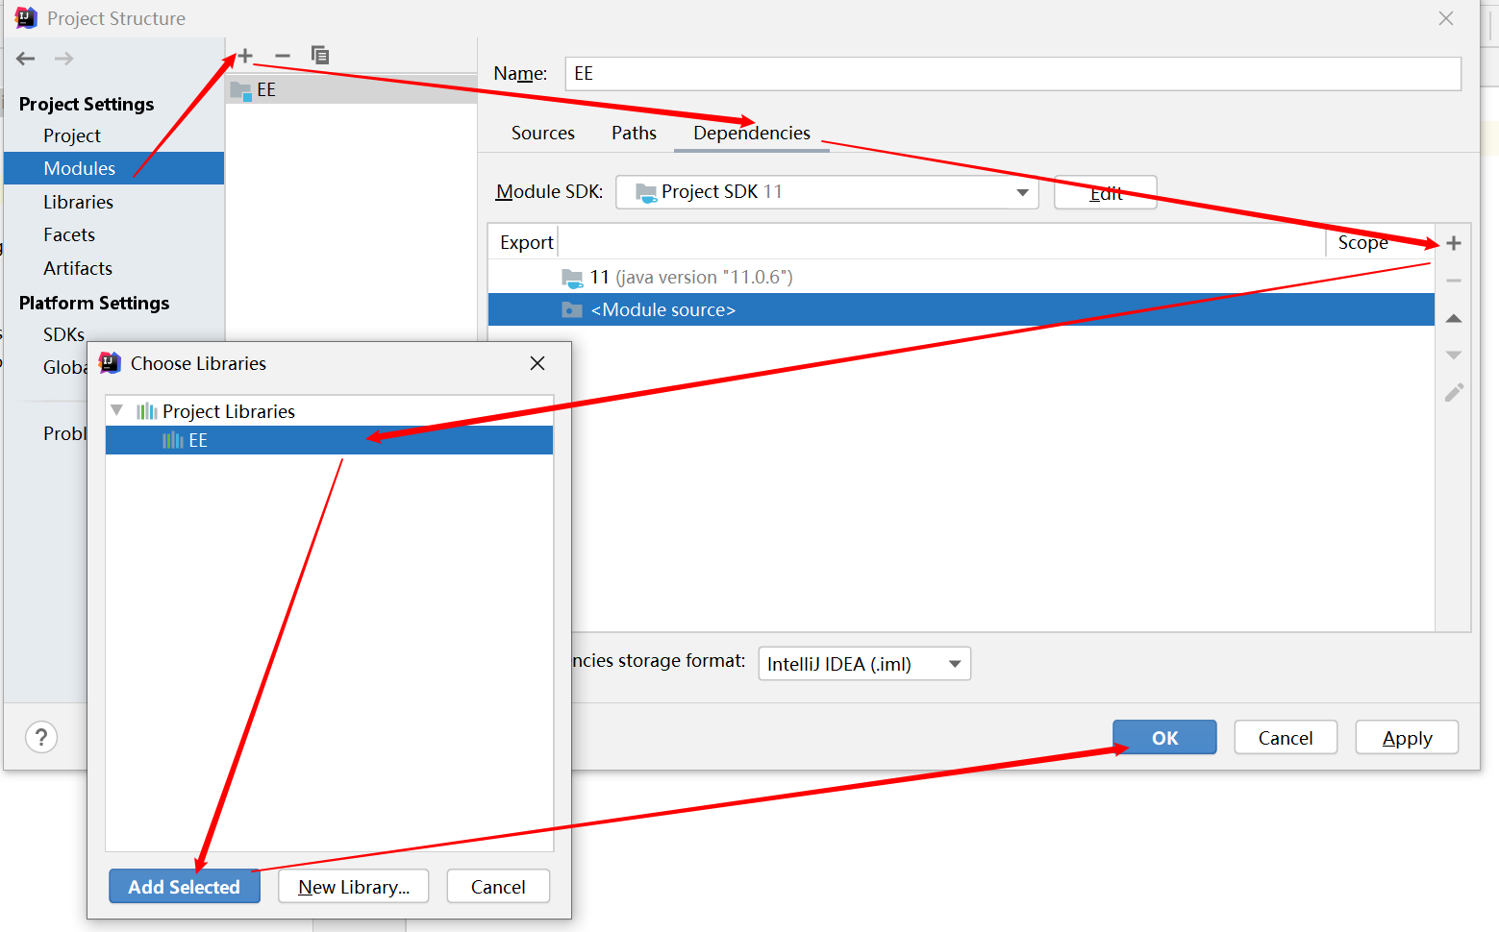Select the 11 java version dependency row
The height and width of the screenshot is (932, 1499).
962,277
